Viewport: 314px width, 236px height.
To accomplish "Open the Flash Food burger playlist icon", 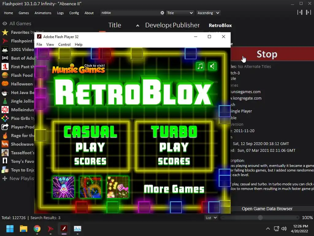I will tap(5, 75).
